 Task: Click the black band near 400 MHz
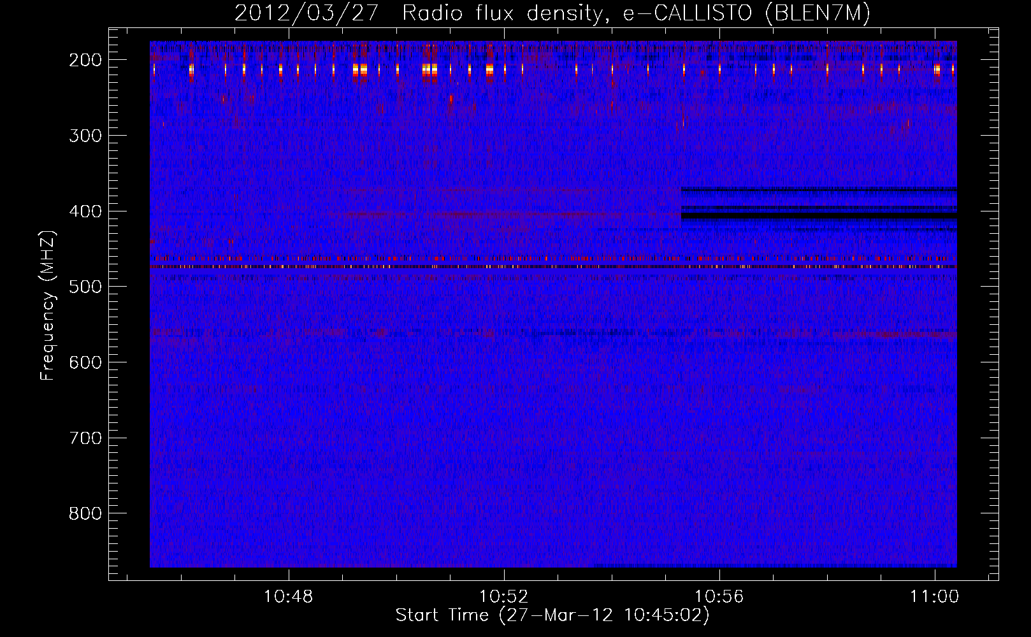[819, 216]
